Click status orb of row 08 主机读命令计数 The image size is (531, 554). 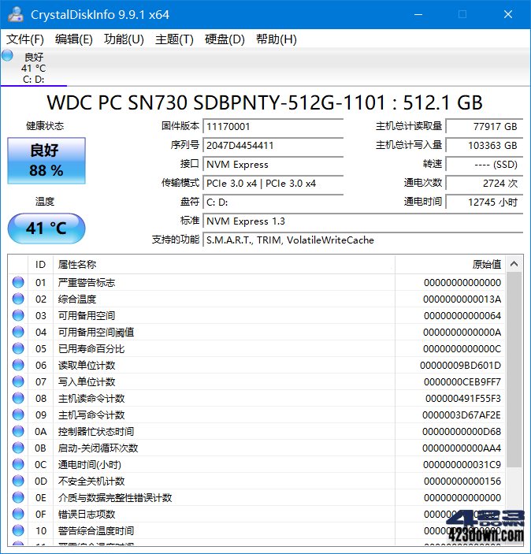coord(18,398)
